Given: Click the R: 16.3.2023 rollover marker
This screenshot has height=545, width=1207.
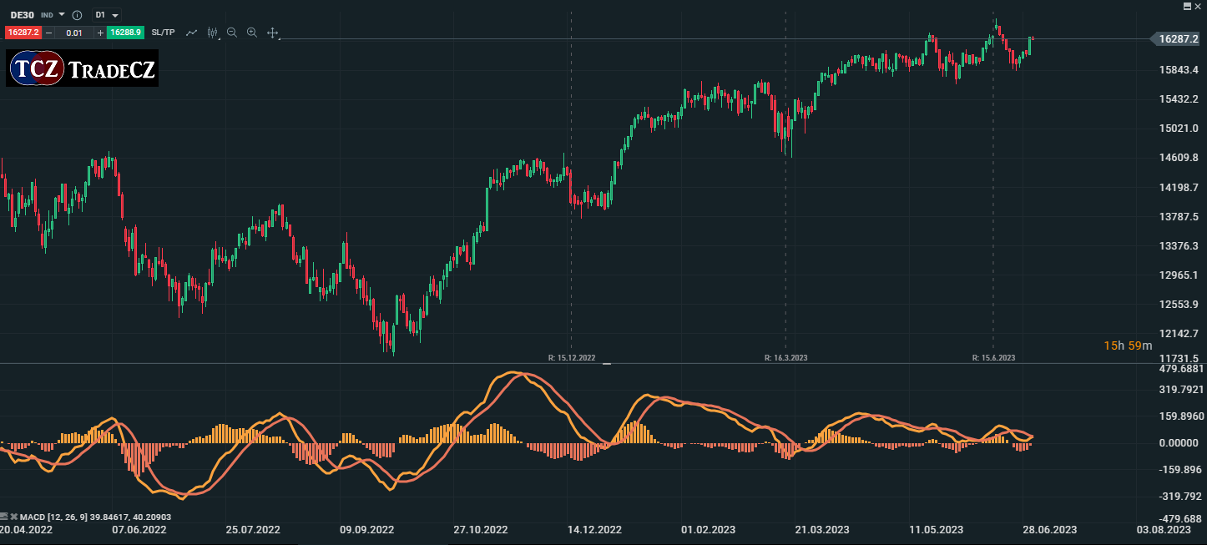Looking at the screenshot, I should pyautogui.click(x=785, y=358).
